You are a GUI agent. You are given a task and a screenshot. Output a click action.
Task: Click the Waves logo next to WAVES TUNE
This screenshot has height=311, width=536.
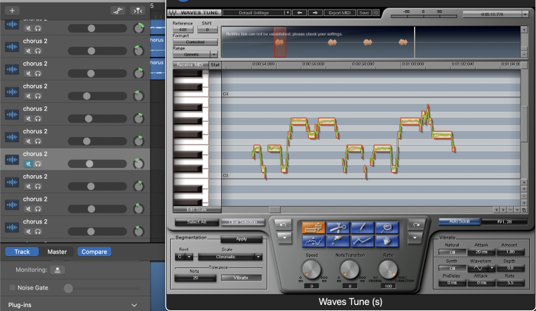pyautogui.click(x=172, y=13)
